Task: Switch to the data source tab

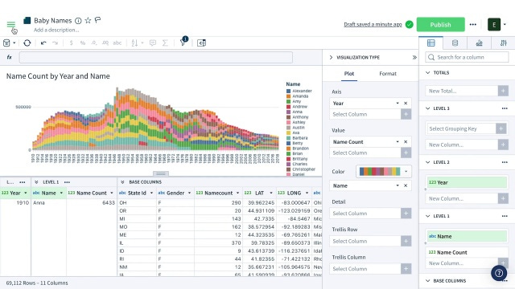Action: tap(455, 43)
